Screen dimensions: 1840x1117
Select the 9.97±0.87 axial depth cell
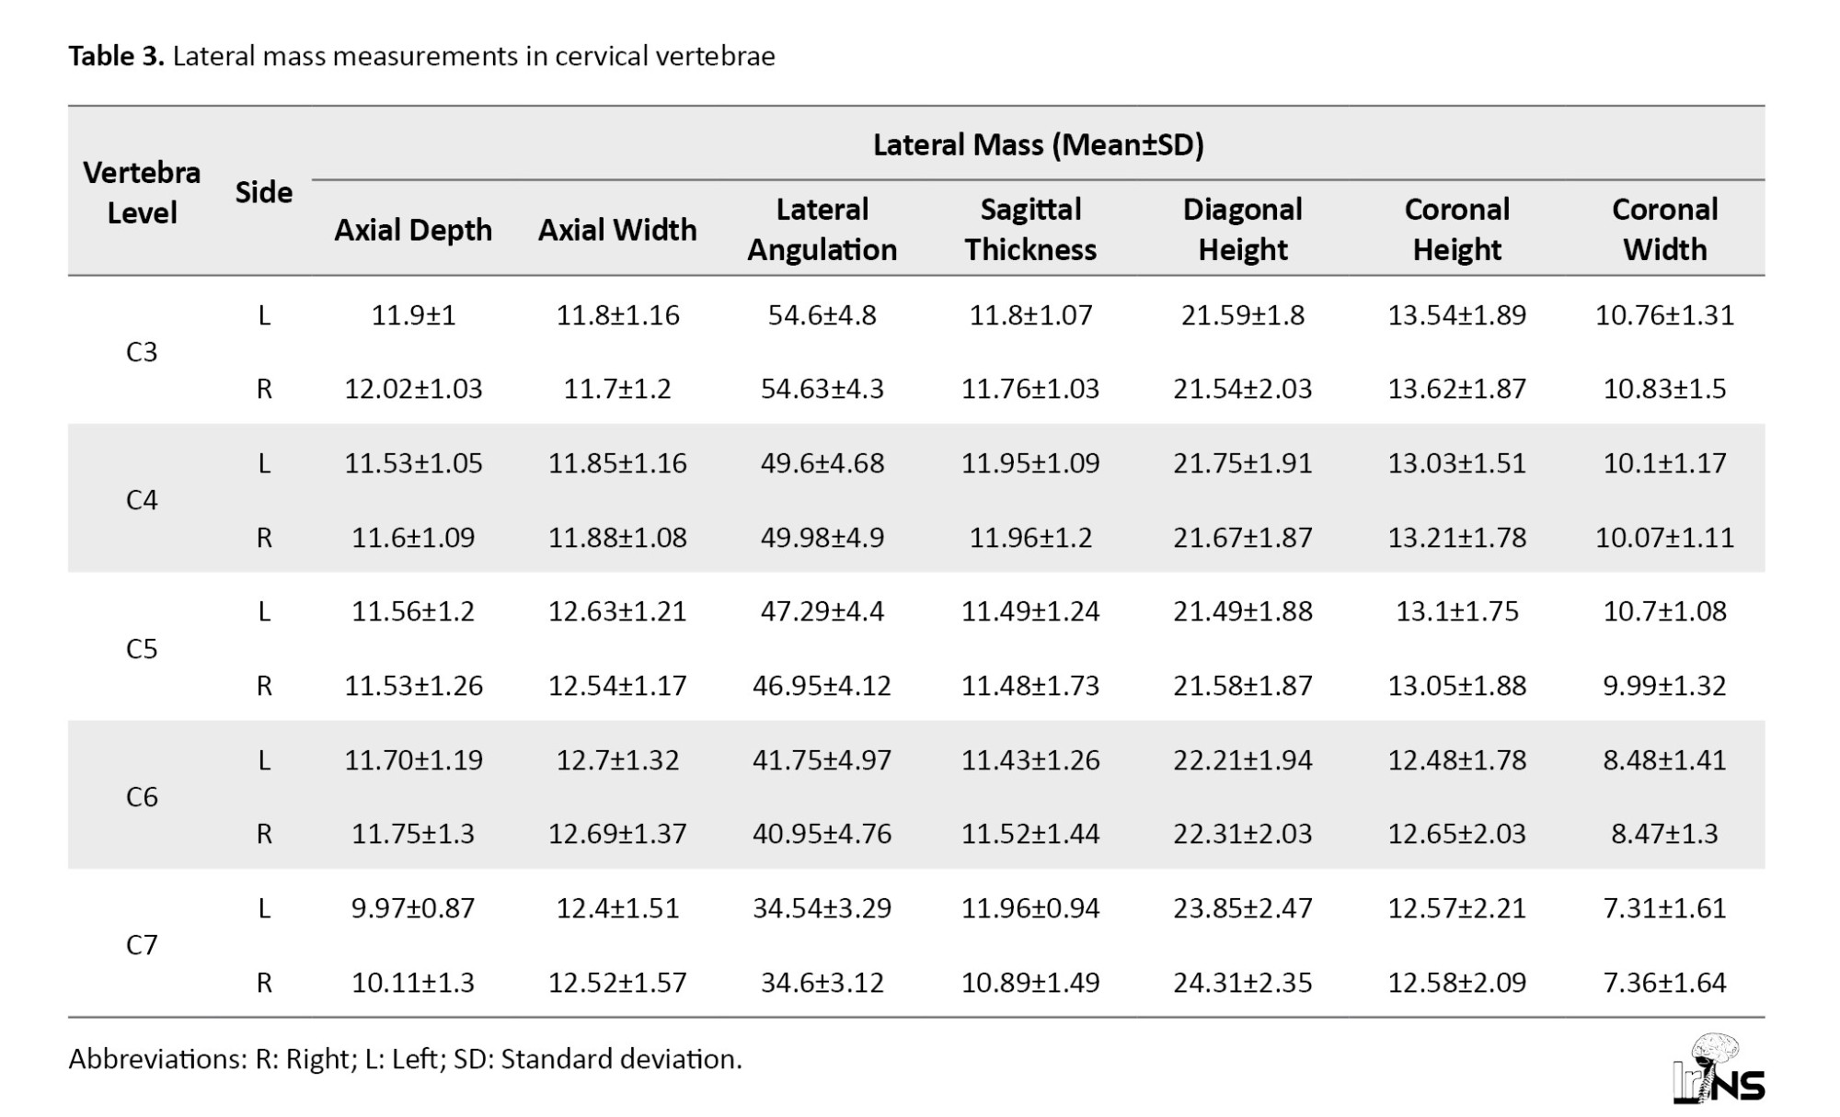(413, 908)
